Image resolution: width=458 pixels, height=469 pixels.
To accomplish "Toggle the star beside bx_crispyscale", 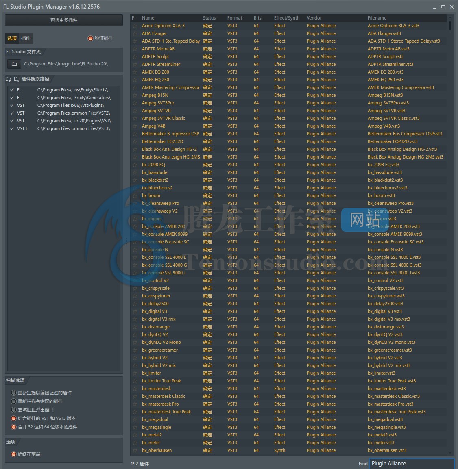I will [x=135, y=288].
